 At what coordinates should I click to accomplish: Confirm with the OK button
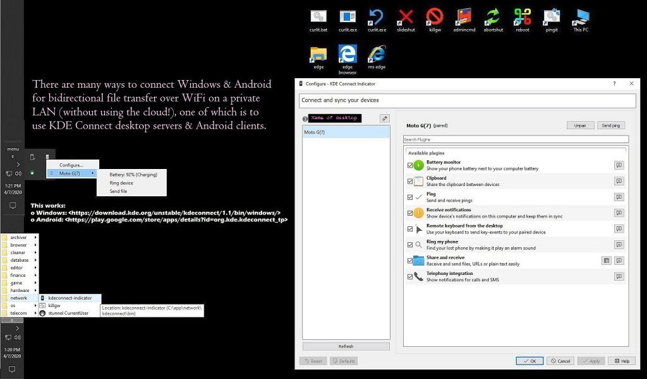[x=529, y=361]
